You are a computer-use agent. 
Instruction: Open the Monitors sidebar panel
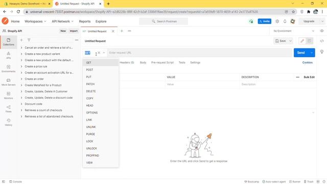click(8, 96)
